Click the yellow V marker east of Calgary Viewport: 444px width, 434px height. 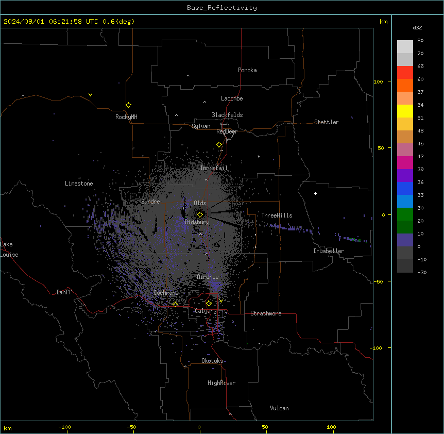click(221, 301)
